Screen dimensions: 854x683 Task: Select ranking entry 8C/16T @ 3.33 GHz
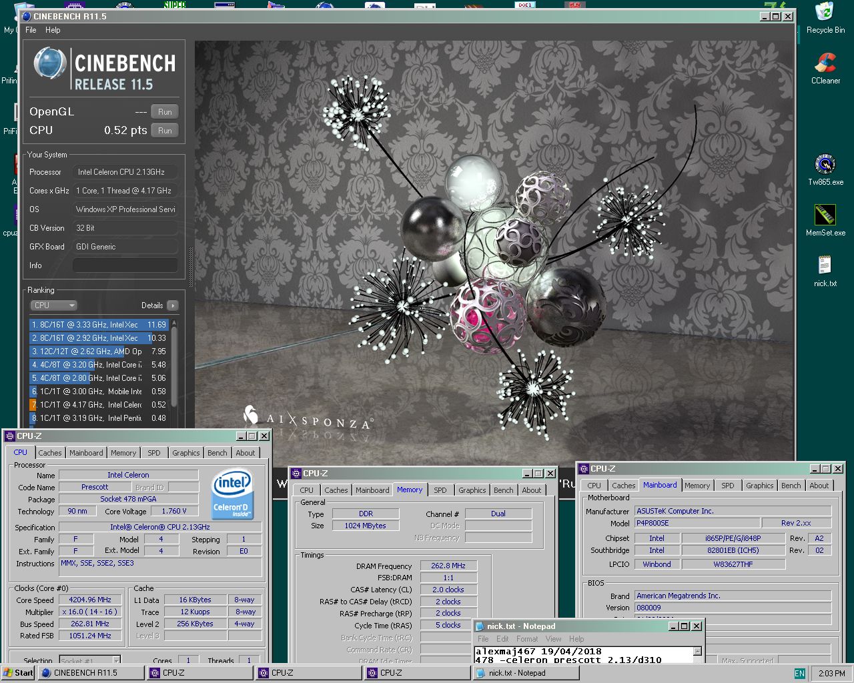(x=99, y=325)
